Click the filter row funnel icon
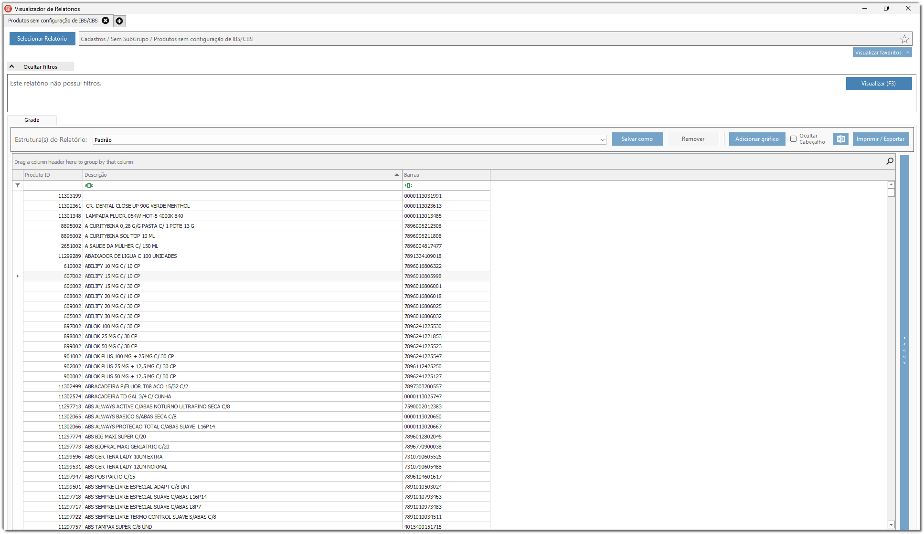This screenshot has width=924, height=534. (x=18, y=185)
